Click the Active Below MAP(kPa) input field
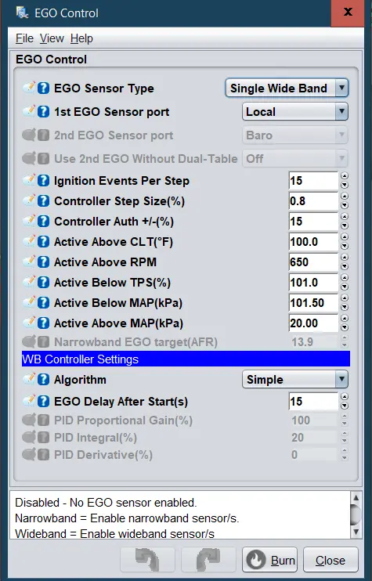Viewport: 372px width, 581px height. click(313, 303)
